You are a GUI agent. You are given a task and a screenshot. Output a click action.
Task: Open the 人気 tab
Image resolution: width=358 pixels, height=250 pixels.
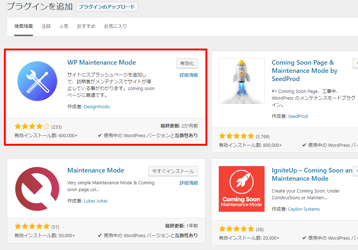pyautogui.click(x=64, y=26)
